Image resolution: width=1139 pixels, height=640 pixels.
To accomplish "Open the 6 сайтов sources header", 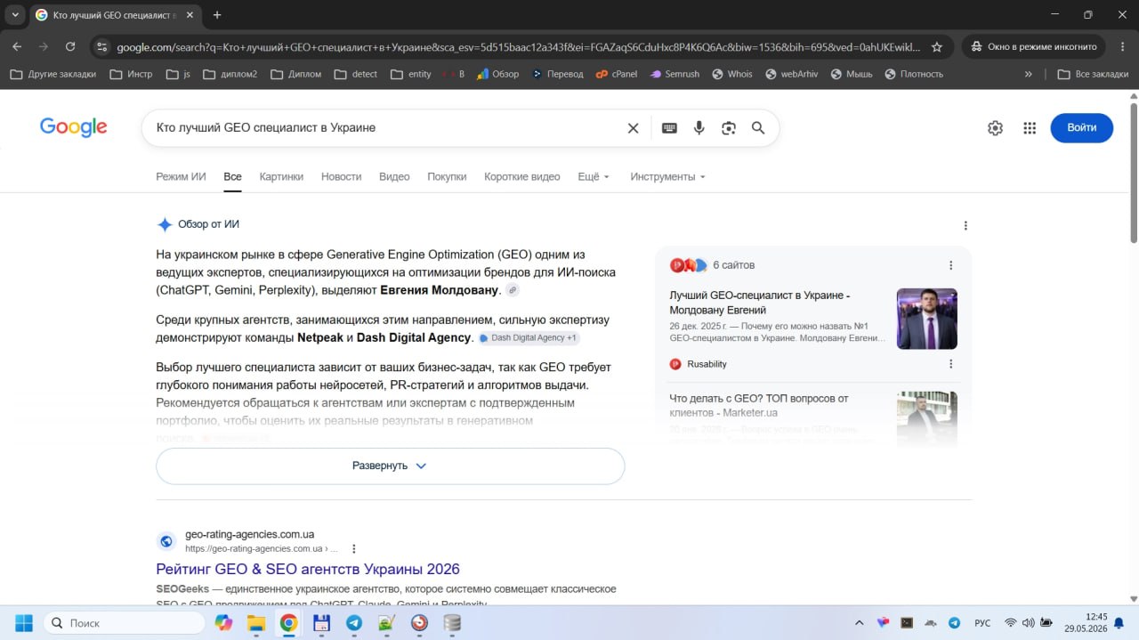I will pos(733,265).
